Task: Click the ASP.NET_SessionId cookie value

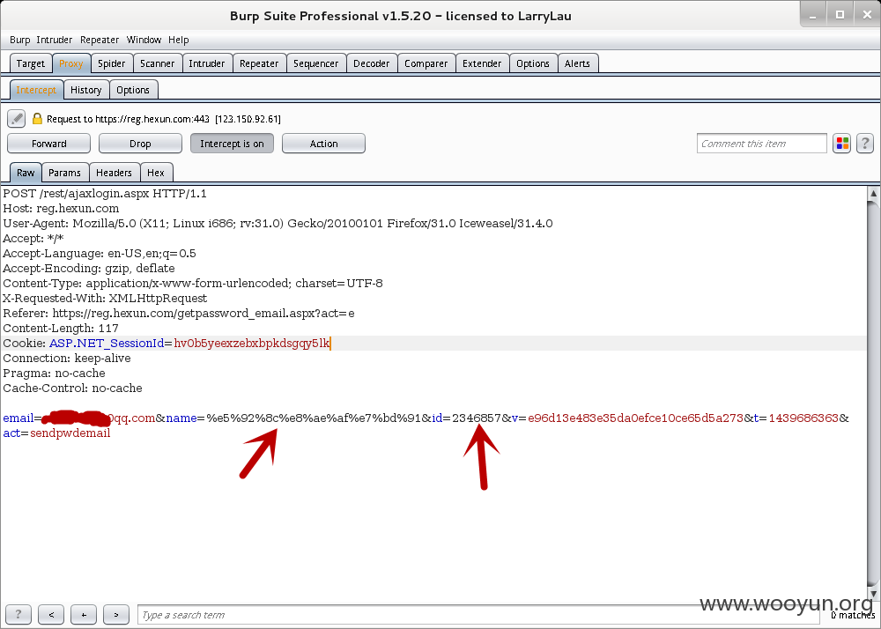Action: (x=252, y=344)
